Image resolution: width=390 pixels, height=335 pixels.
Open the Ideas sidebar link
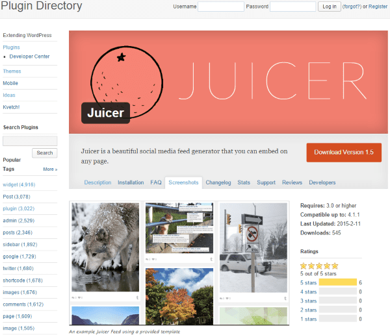click(9, 95)
